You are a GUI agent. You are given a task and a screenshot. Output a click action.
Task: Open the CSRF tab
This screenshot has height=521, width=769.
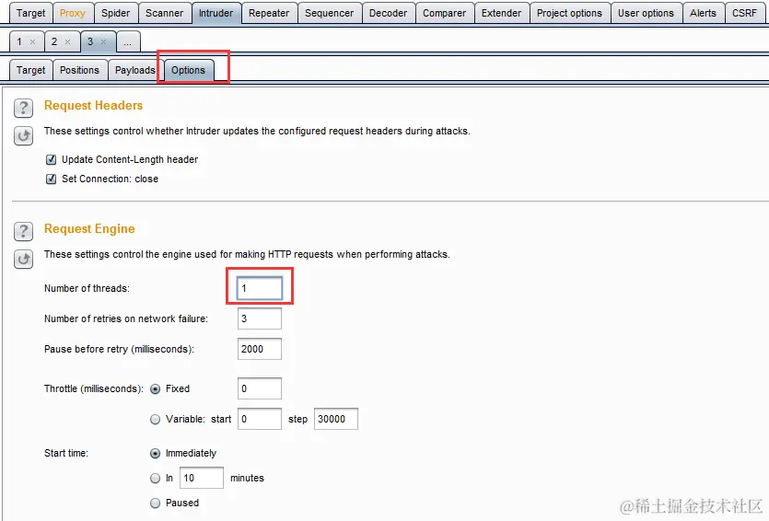[x=744, y=13]
